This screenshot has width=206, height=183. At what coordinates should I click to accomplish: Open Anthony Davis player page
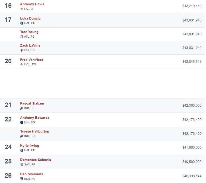pyautogui.click(x=32, y=4)
